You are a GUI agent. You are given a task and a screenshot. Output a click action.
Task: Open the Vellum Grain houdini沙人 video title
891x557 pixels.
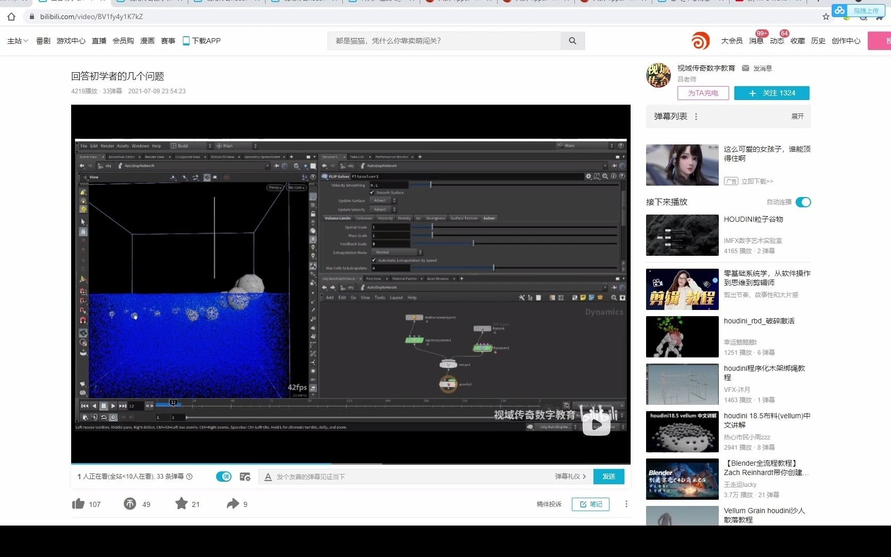point(764,515)
